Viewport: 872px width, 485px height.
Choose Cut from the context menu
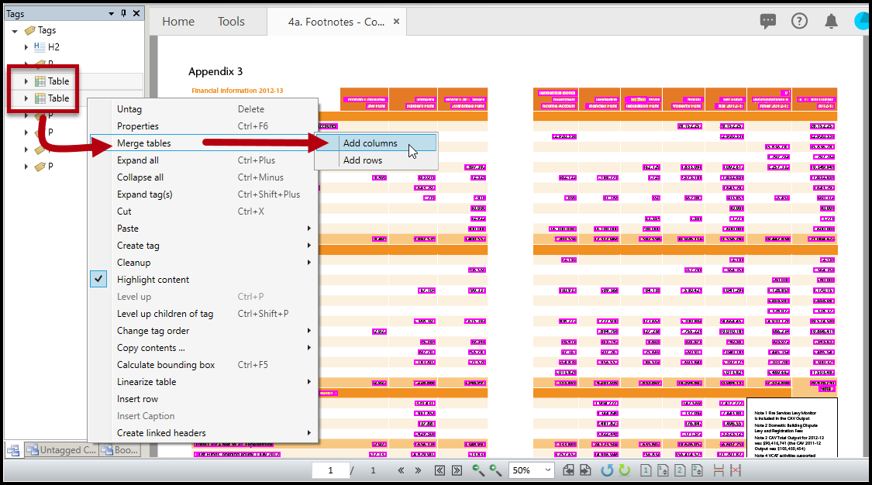204,211
